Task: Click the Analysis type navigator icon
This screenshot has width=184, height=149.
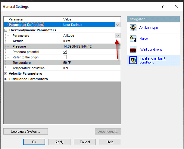Action: click(133, 28)
